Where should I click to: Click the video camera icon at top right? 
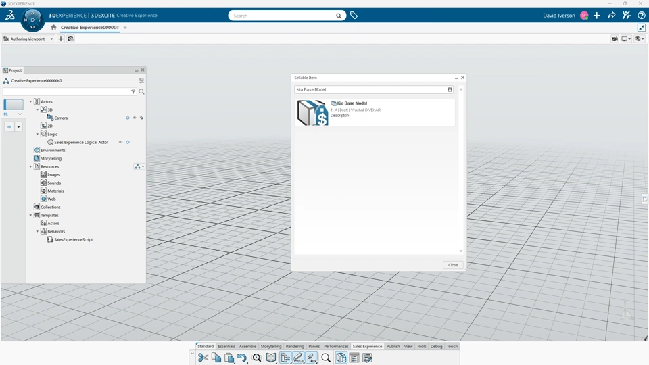click(615, 39)
